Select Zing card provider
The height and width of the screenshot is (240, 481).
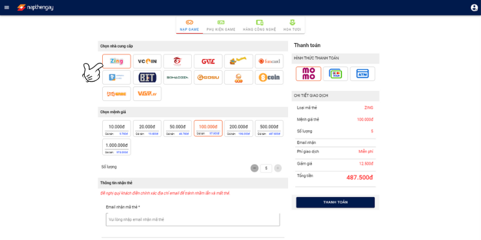point(117,61)
